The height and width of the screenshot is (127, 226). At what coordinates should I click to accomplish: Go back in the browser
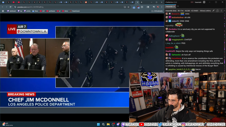(2, 7)
